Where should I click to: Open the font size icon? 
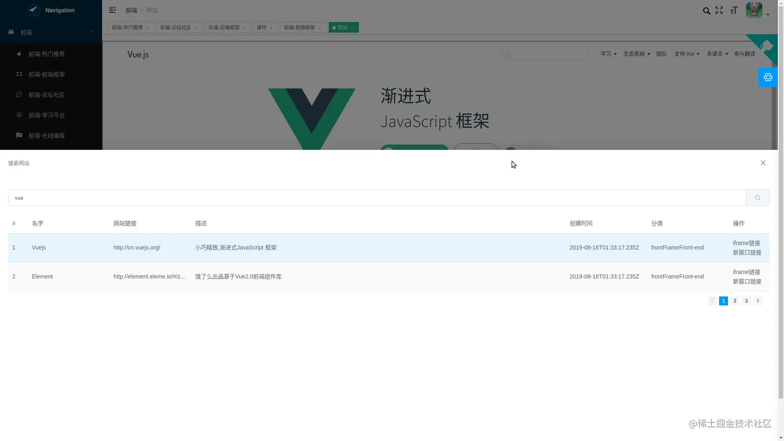[x=734, y=10]
